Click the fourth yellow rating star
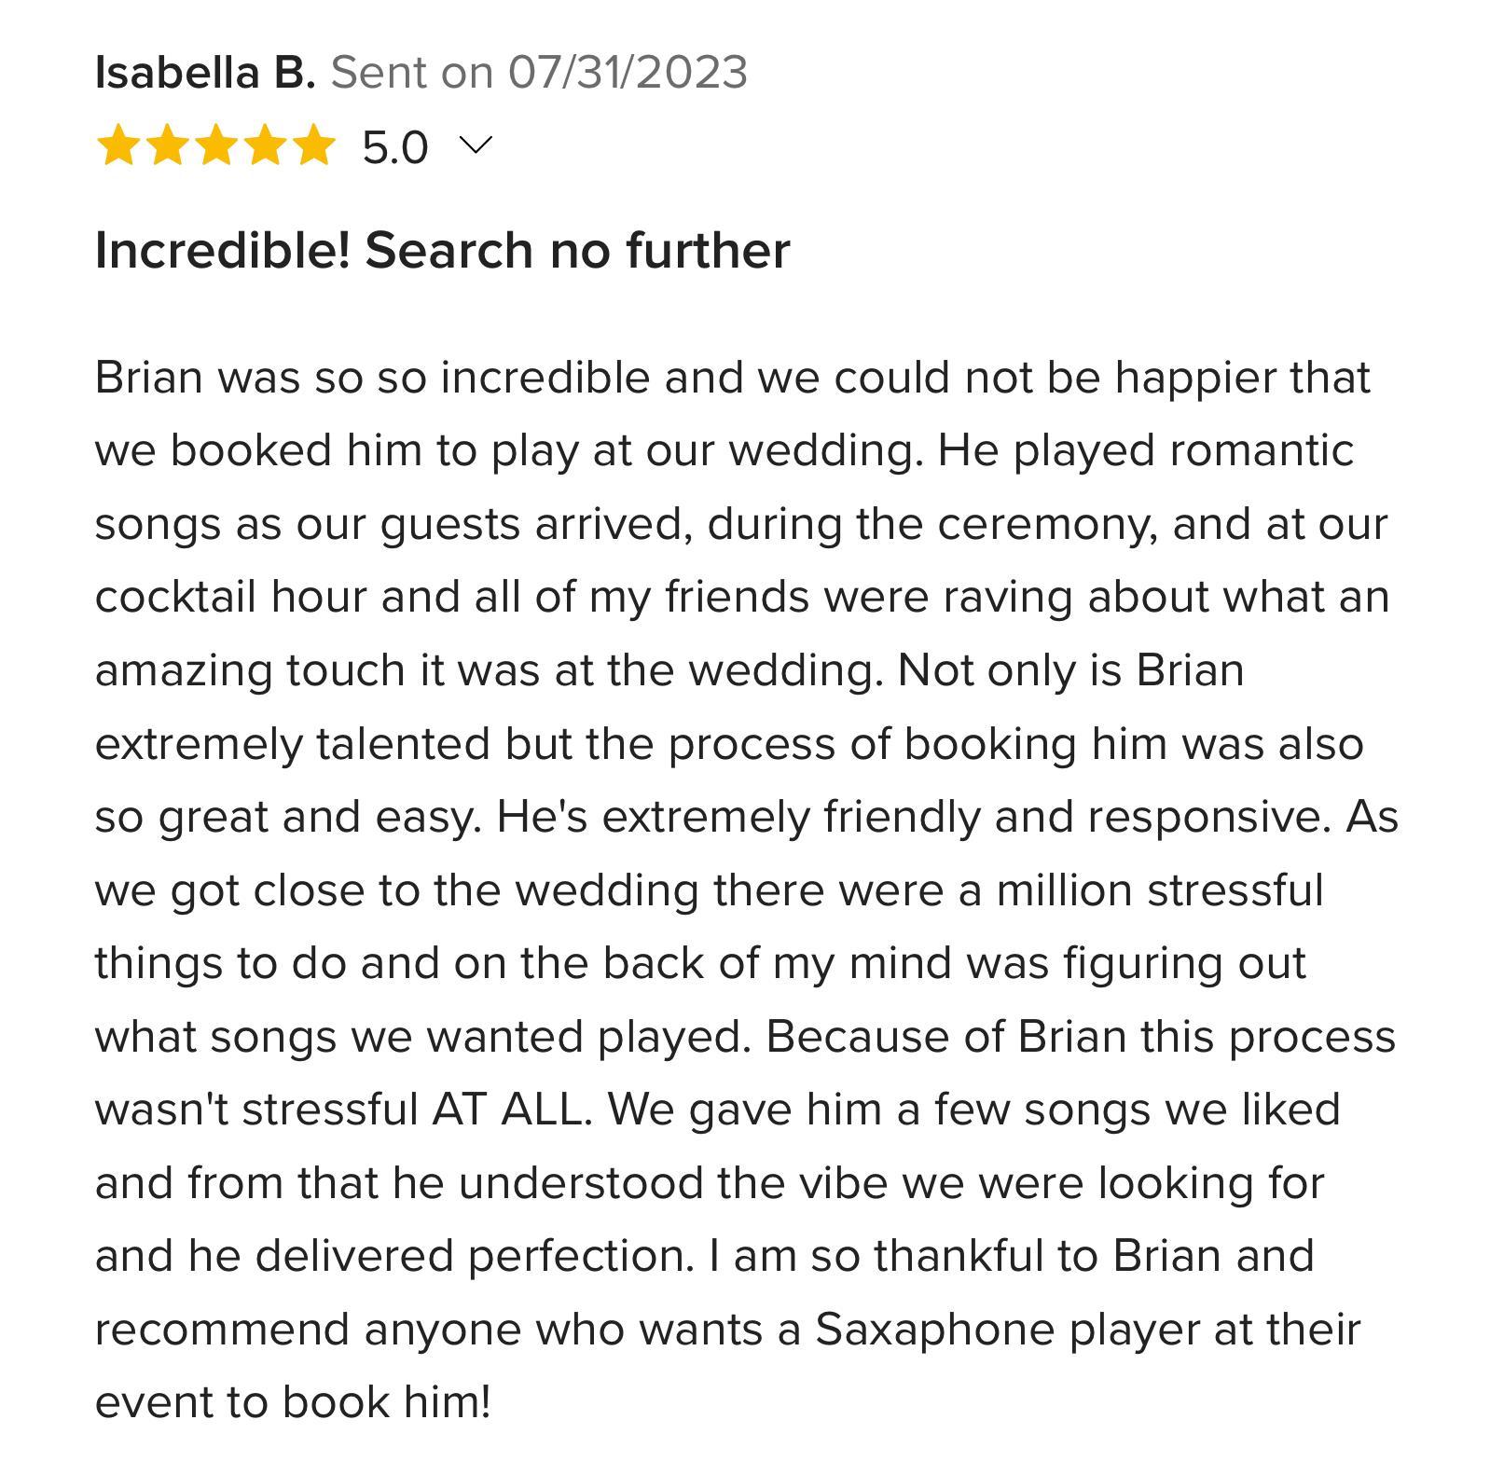 [x=264, y=146]
